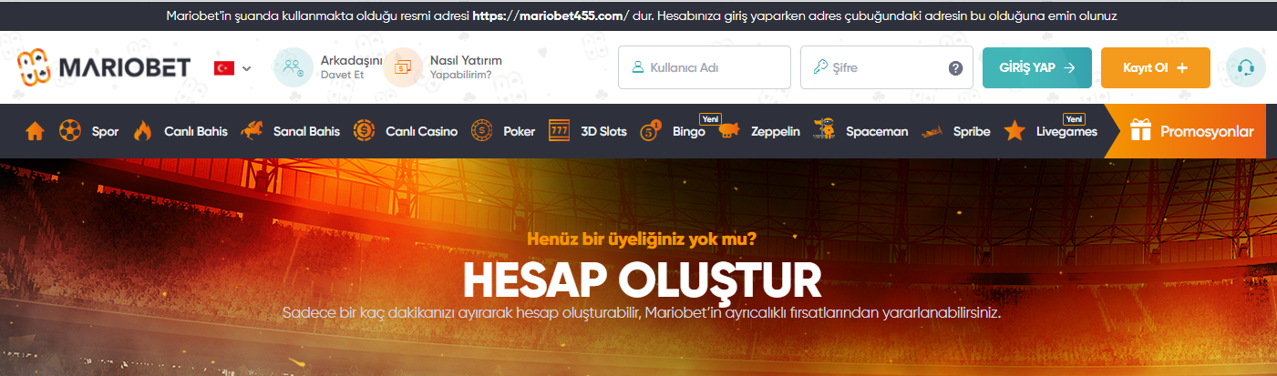1277x376 pixels.
Task: Go to the home page icon
Action: tap(35, 131)
